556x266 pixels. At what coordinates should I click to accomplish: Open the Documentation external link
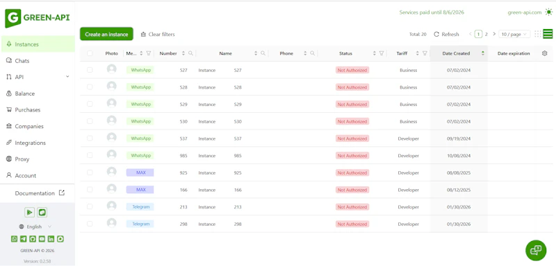pos(40,193)
